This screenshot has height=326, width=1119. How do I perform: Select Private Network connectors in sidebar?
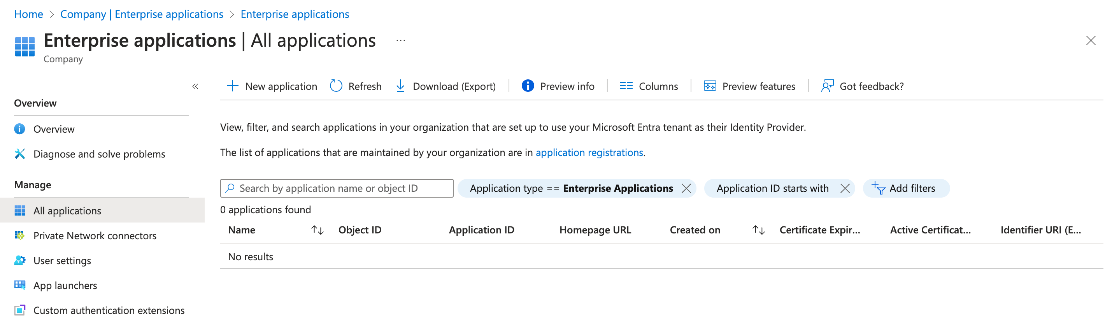tap(94, 236)
